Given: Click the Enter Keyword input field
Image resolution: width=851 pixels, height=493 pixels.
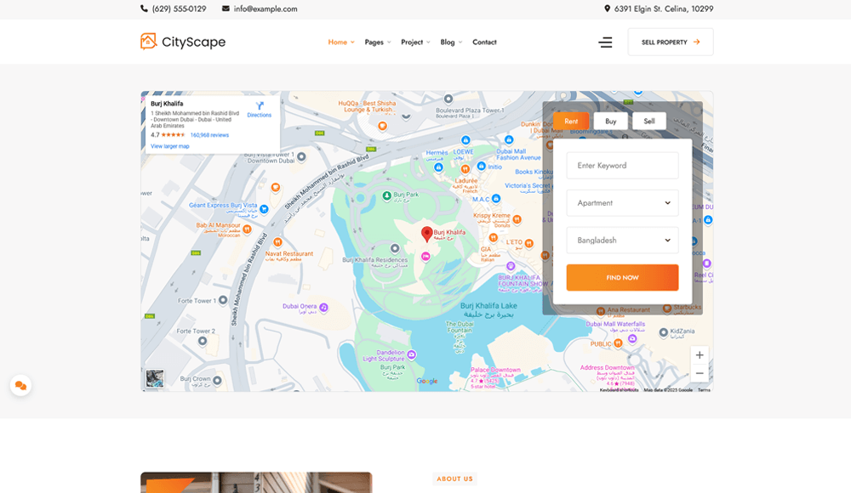Looking at the screenshot, I should pos(623,166).
